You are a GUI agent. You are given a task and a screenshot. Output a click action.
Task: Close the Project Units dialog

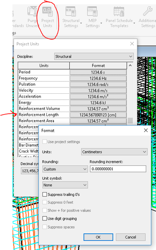[x=132, y=44]
